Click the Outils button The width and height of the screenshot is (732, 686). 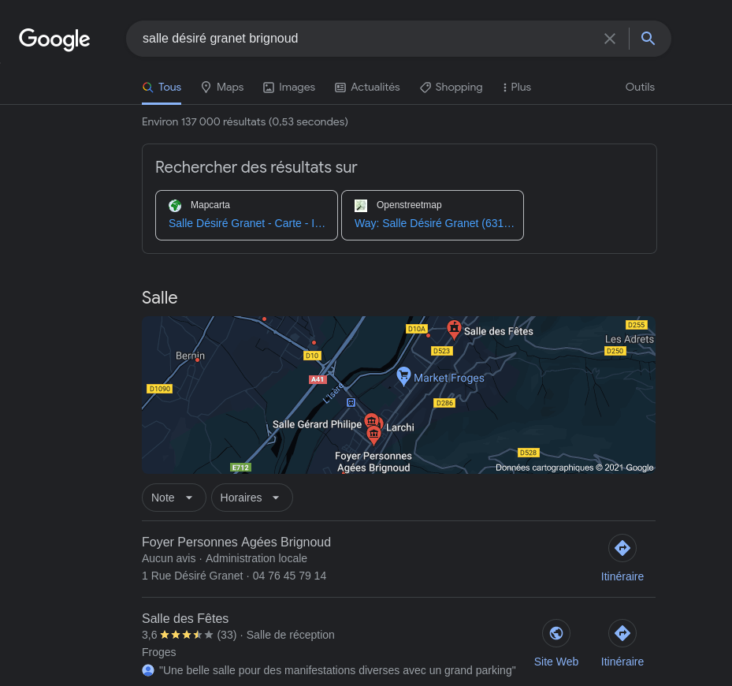tap(640, 88)
